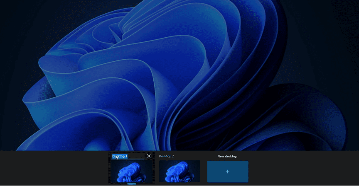Screen dimensions: 359x186
Task: Click the Desktop 2 label
Action: pyautogui.click(x=167, y=156)
